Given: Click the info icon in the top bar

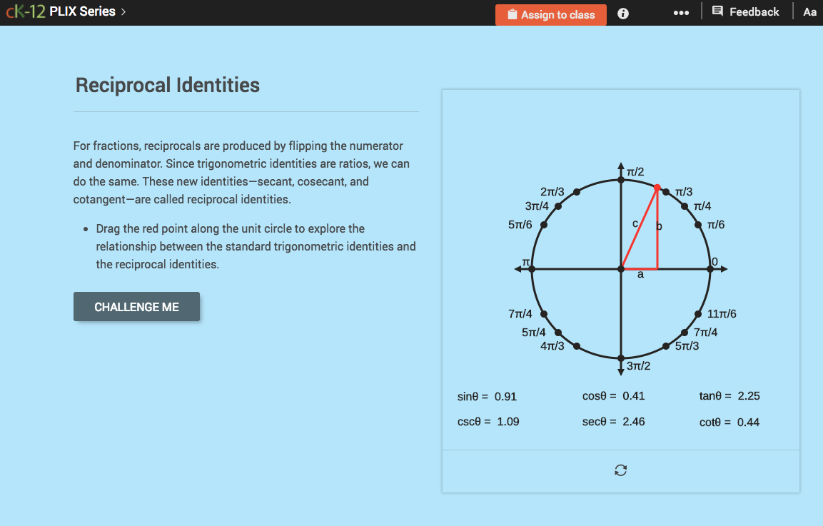Looking at the screenshot, I should click(x=622, y=13).
